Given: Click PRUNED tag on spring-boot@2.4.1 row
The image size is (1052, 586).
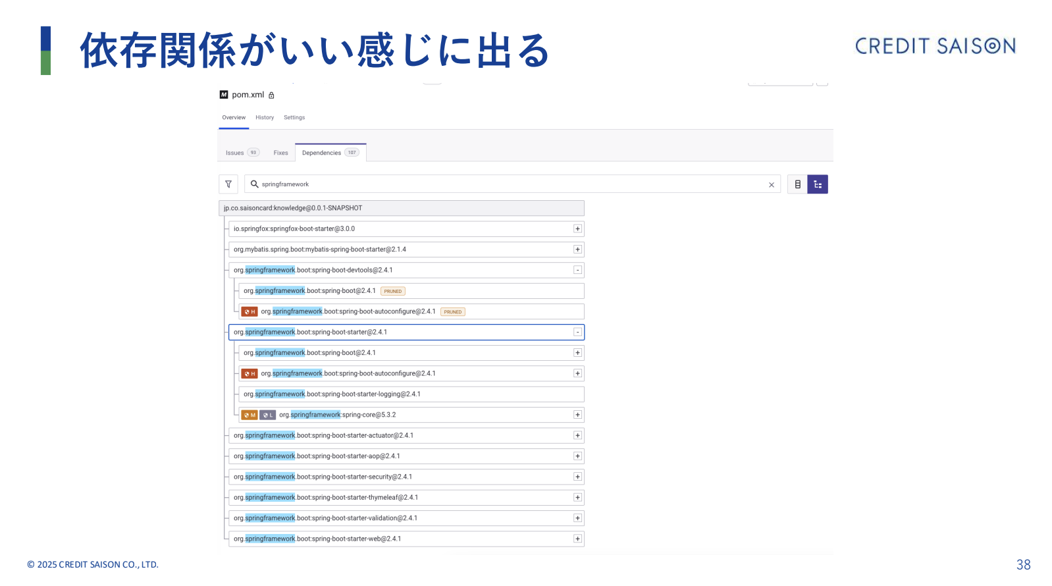Looking at the screenshot, I should [x=393, y=291].
